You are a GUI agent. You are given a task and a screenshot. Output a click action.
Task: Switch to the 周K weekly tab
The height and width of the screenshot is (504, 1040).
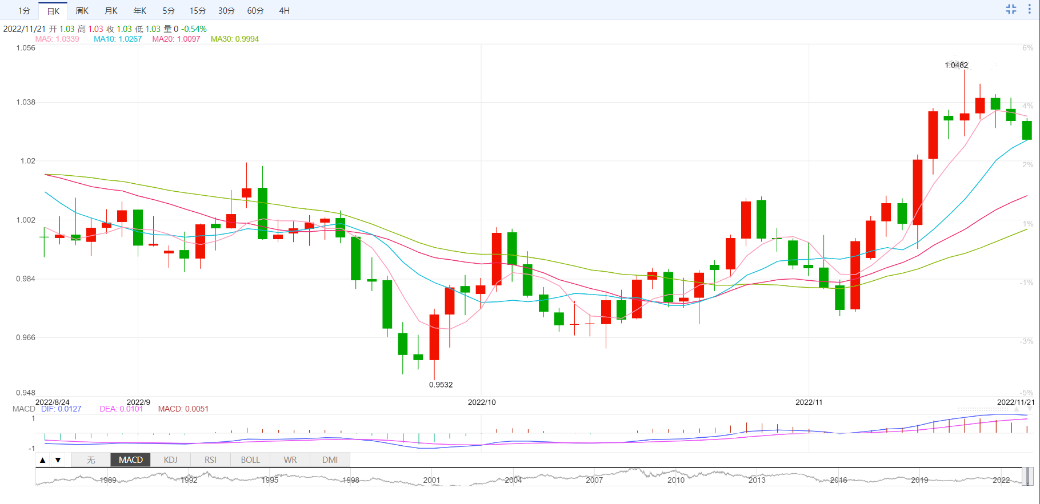pyautogui.click(x=82, y=11)
